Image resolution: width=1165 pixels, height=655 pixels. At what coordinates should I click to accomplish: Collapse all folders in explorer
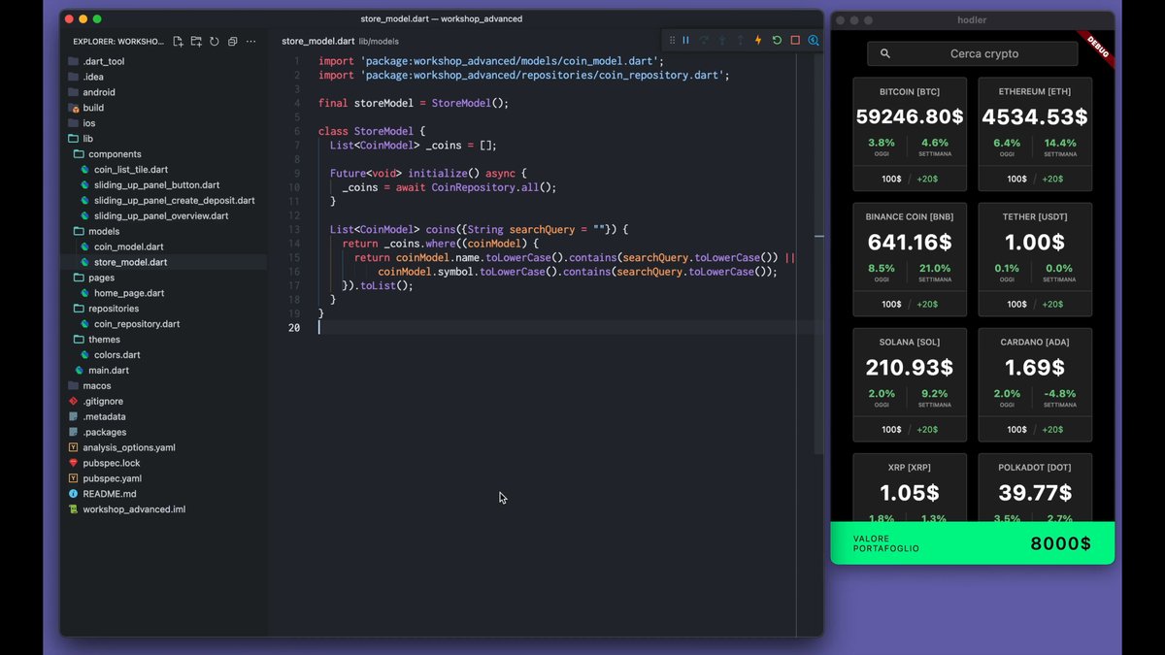pyautogui.click(x=233, y=42)
